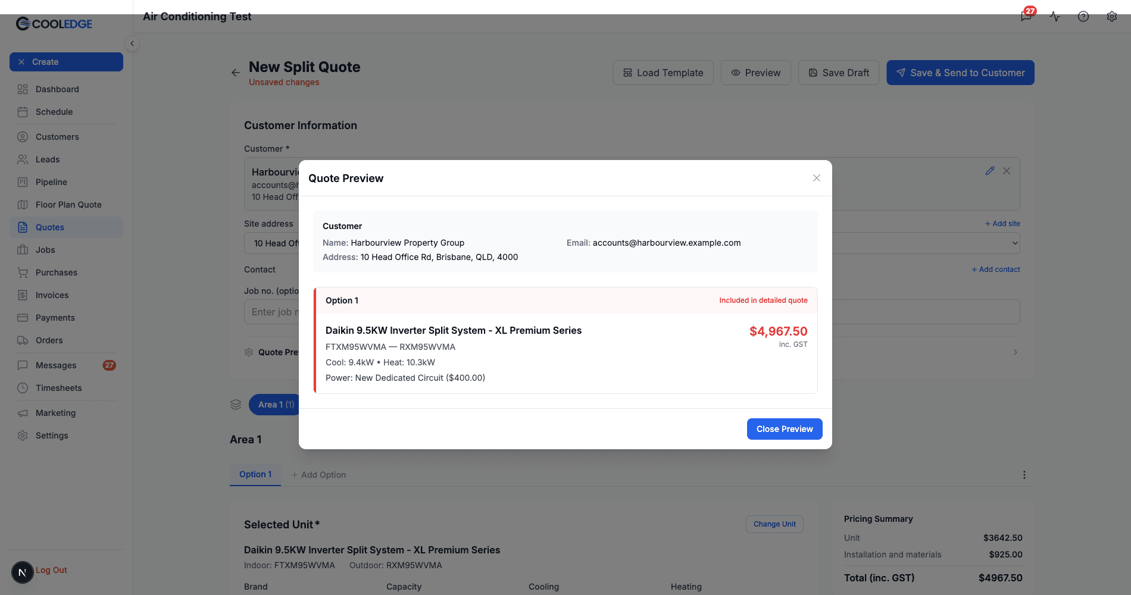Click the CoolEdge logo

click(x=54, y=24)
